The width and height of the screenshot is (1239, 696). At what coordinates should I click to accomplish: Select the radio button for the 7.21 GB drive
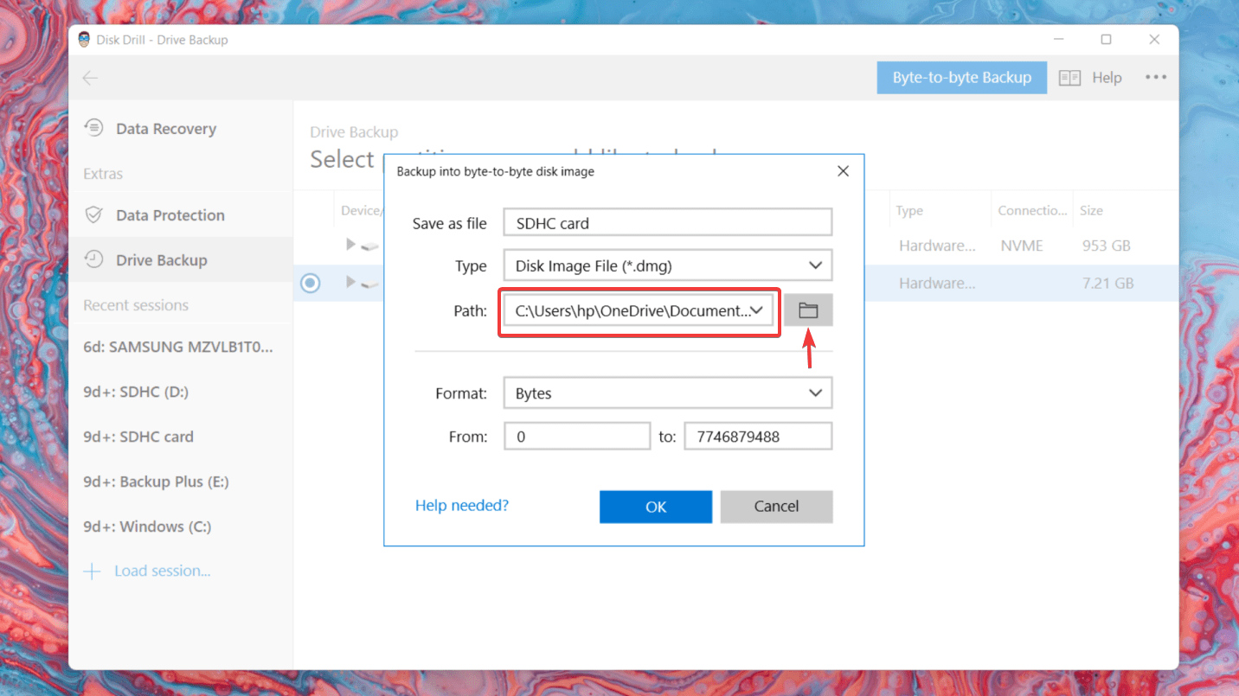[x=310, y=283]
